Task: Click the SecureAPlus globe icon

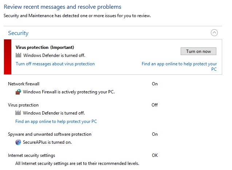Action: [18, 142]
